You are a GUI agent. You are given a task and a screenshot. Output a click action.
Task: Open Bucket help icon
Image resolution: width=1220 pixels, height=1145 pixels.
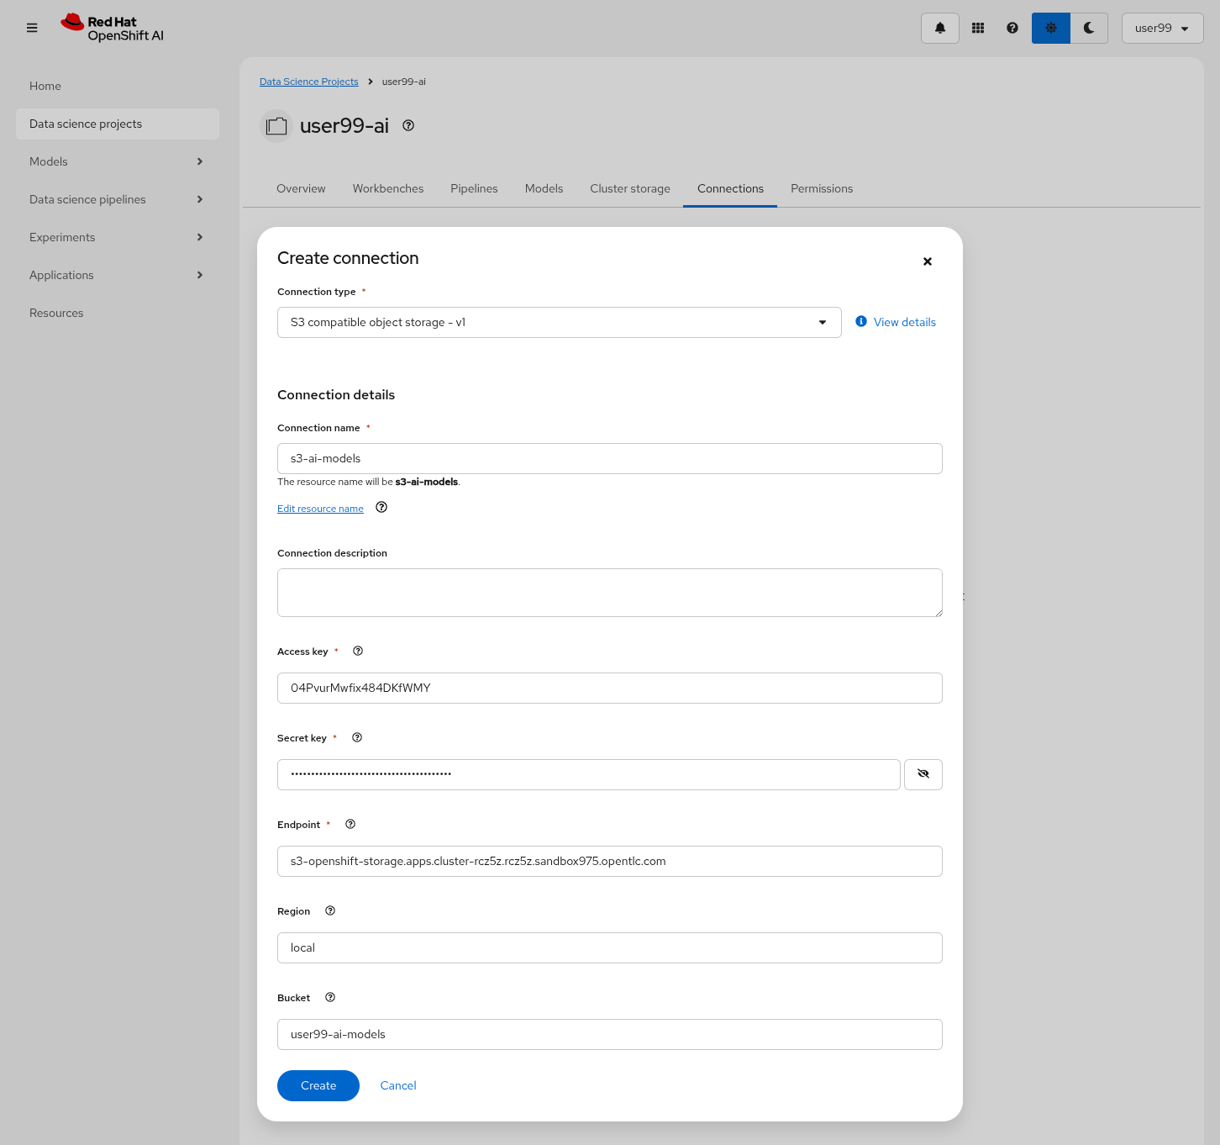pyautogui.click(x=330, y=997)
